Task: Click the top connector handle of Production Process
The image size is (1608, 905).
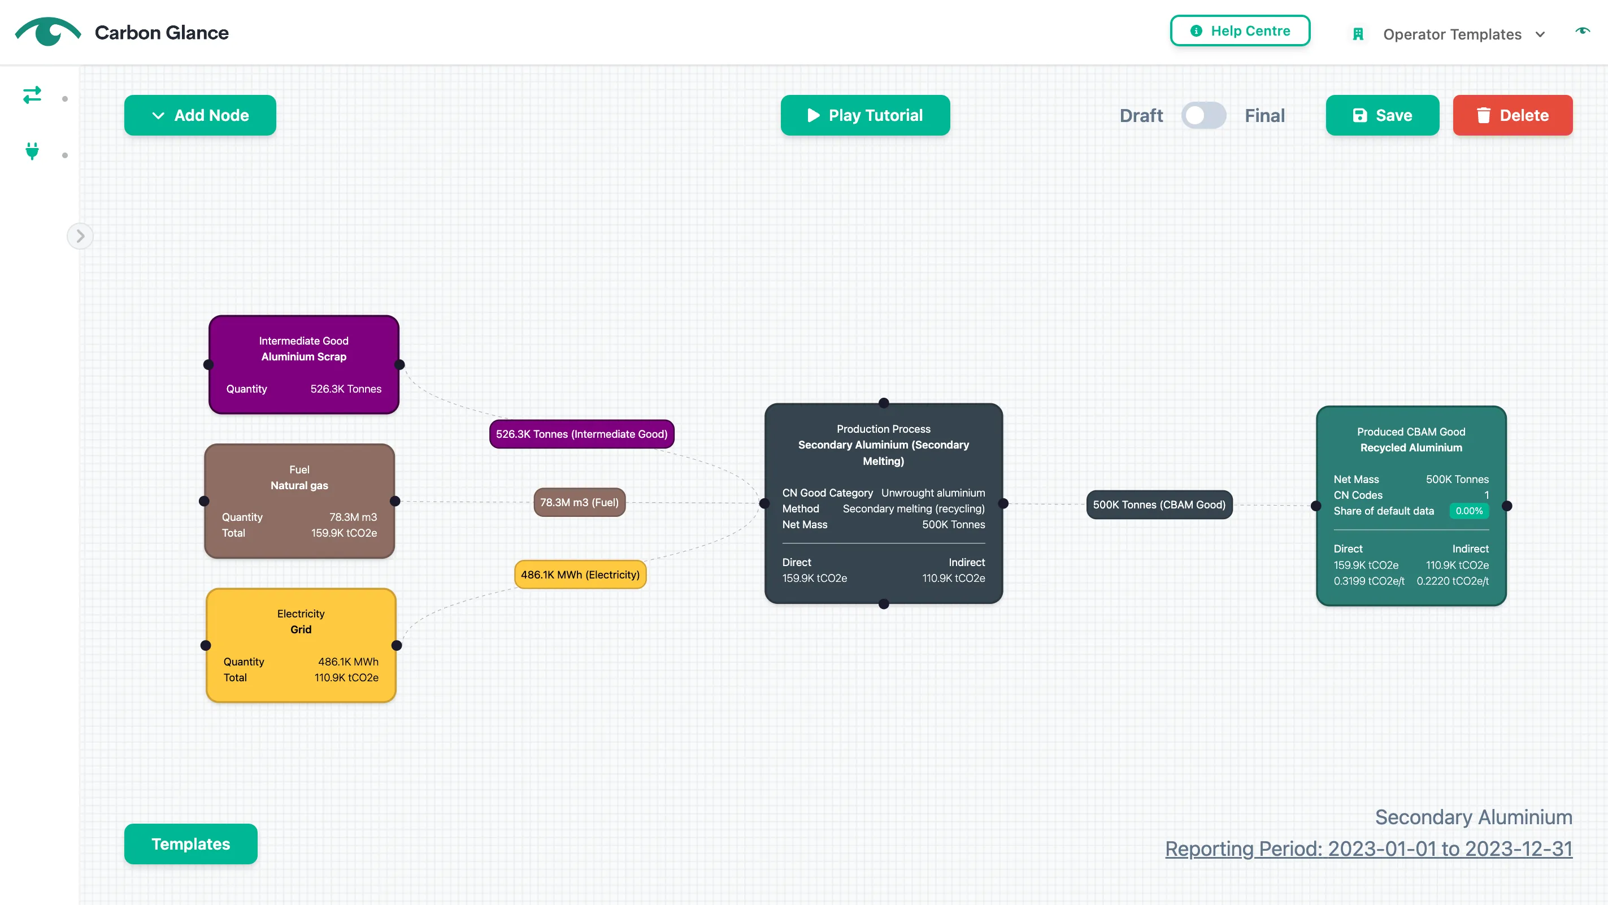Action: 883,403
